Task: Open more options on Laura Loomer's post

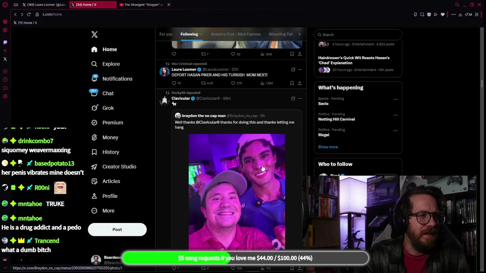Action: [x=300, y=70]
